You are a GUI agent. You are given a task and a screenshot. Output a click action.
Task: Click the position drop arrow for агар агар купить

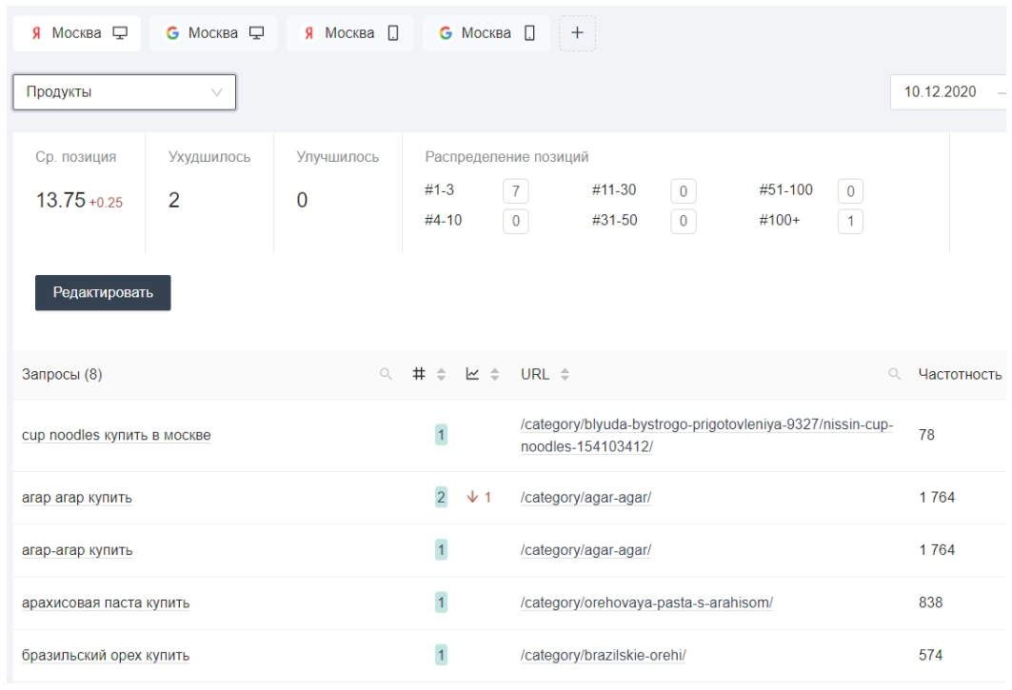point(471,496)
